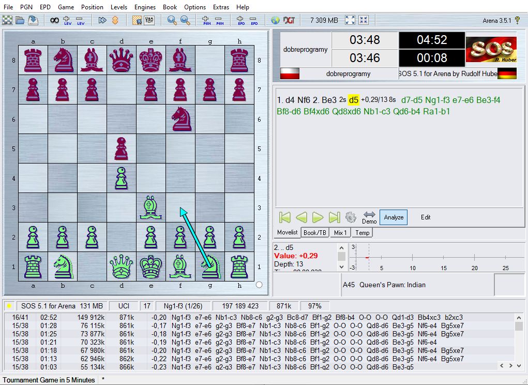Switch to the Movelist tab
The image size is (528, 385).
287,232
